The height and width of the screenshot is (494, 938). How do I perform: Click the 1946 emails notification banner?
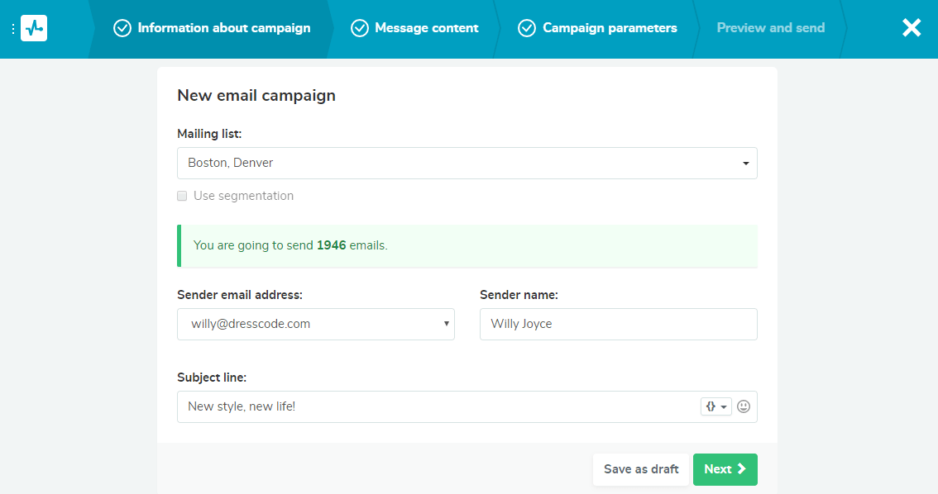point(467,245)
